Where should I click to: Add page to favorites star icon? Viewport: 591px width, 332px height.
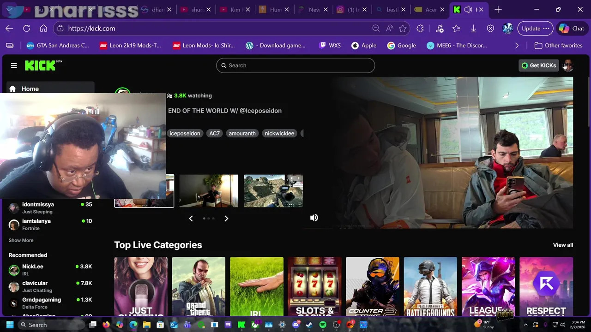click(403, 29)
